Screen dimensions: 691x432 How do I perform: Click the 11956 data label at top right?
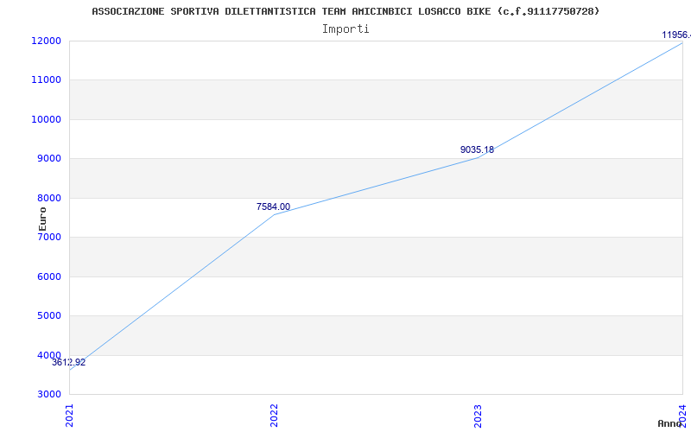pos(676,35)
